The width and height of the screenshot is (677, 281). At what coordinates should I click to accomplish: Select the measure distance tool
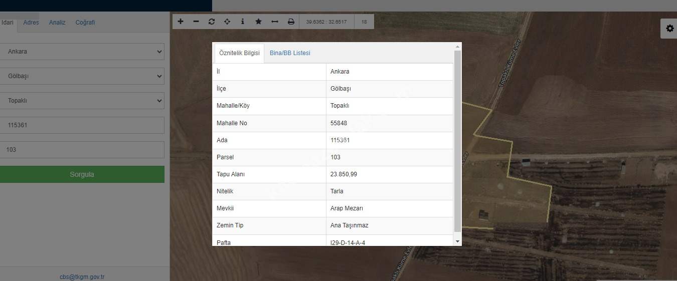pos(274,22)
